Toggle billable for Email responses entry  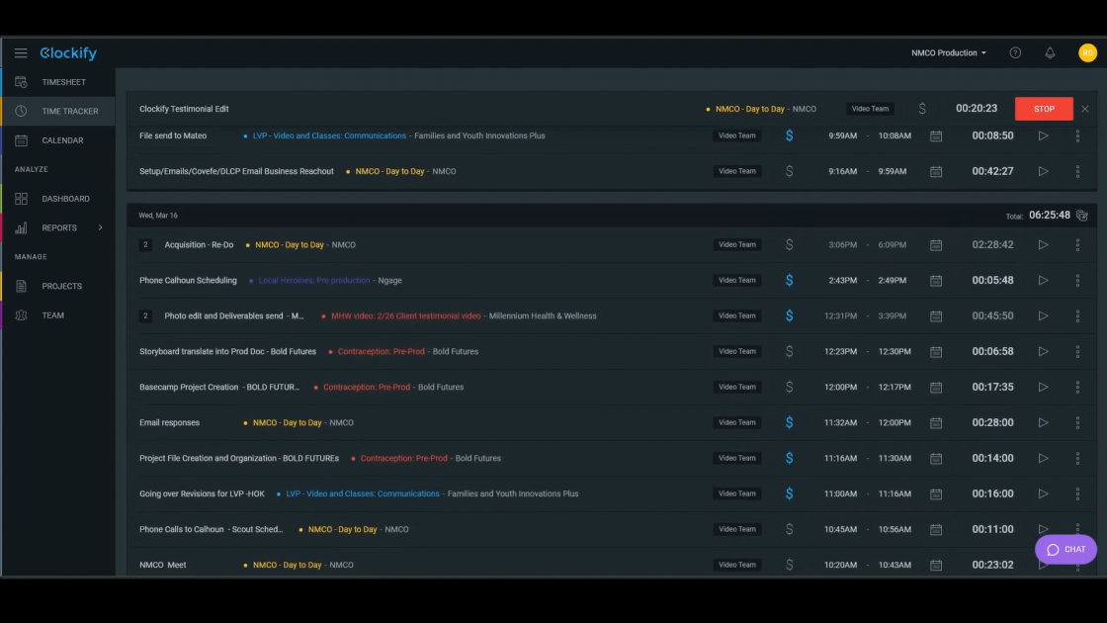(x=790, y=422)
